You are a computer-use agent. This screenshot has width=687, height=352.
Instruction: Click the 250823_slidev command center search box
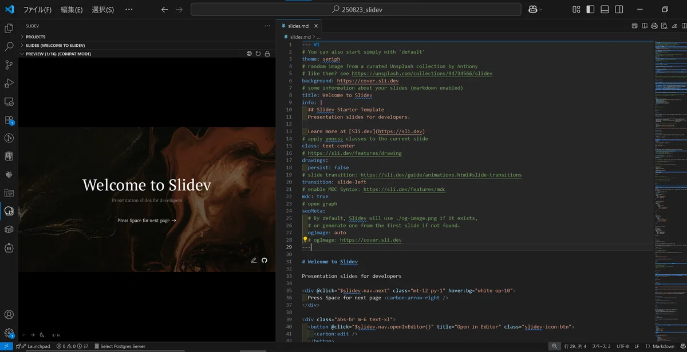pos(356,9)
